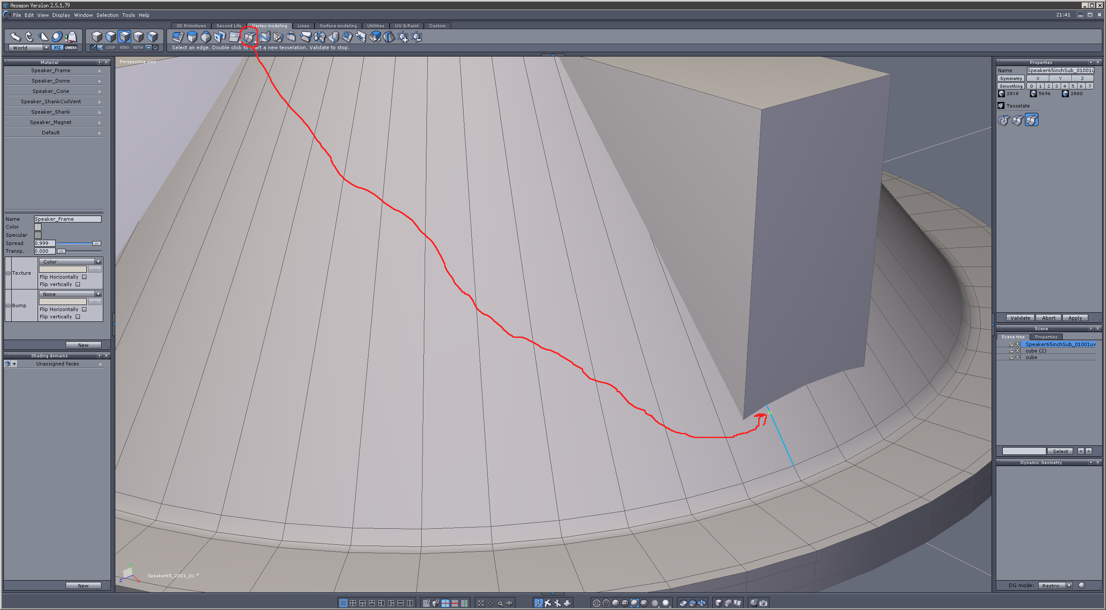Open the World coordinate dropdown
Image resolution: width=1106 pixels, height=610 pixels.
point(46,48)
